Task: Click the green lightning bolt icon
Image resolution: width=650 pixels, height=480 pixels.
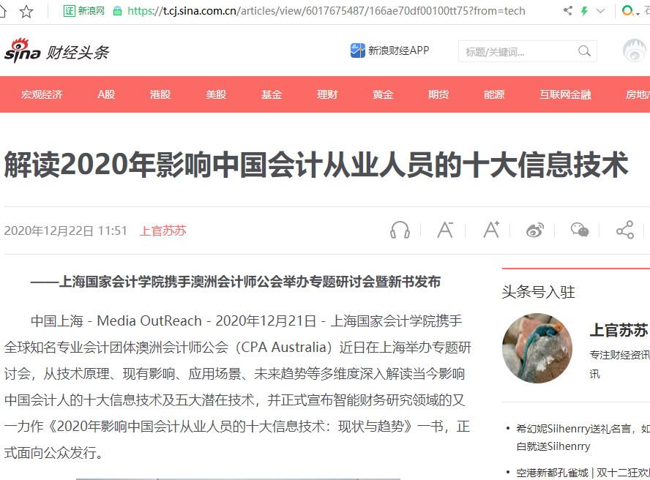Action: (x=585, y=11)
